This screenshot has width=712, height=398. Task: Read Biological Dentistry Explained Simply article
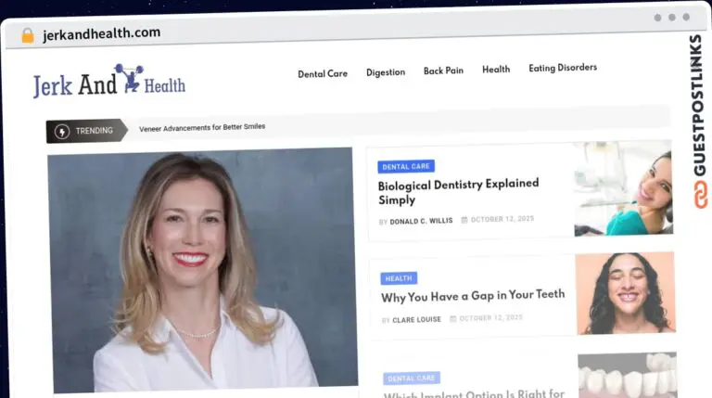458,191
